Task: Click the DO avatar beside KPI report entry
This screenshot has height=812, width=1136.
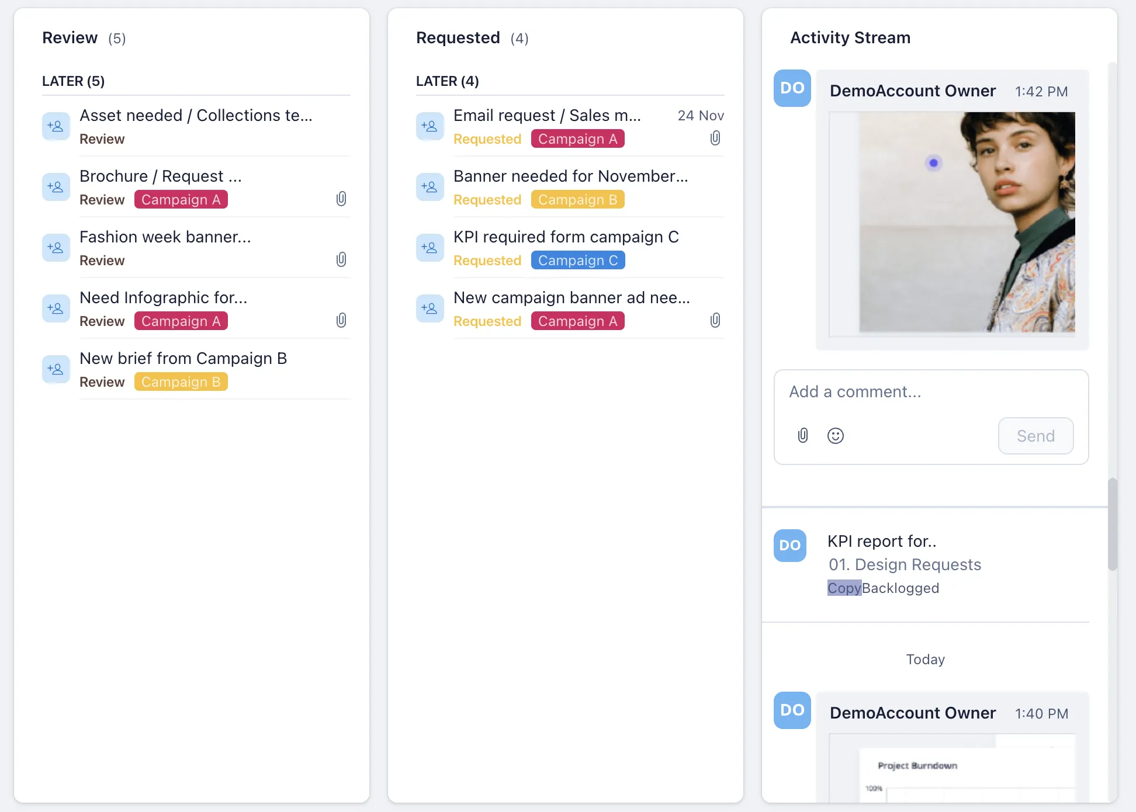Action: click(x=790, y=546)
